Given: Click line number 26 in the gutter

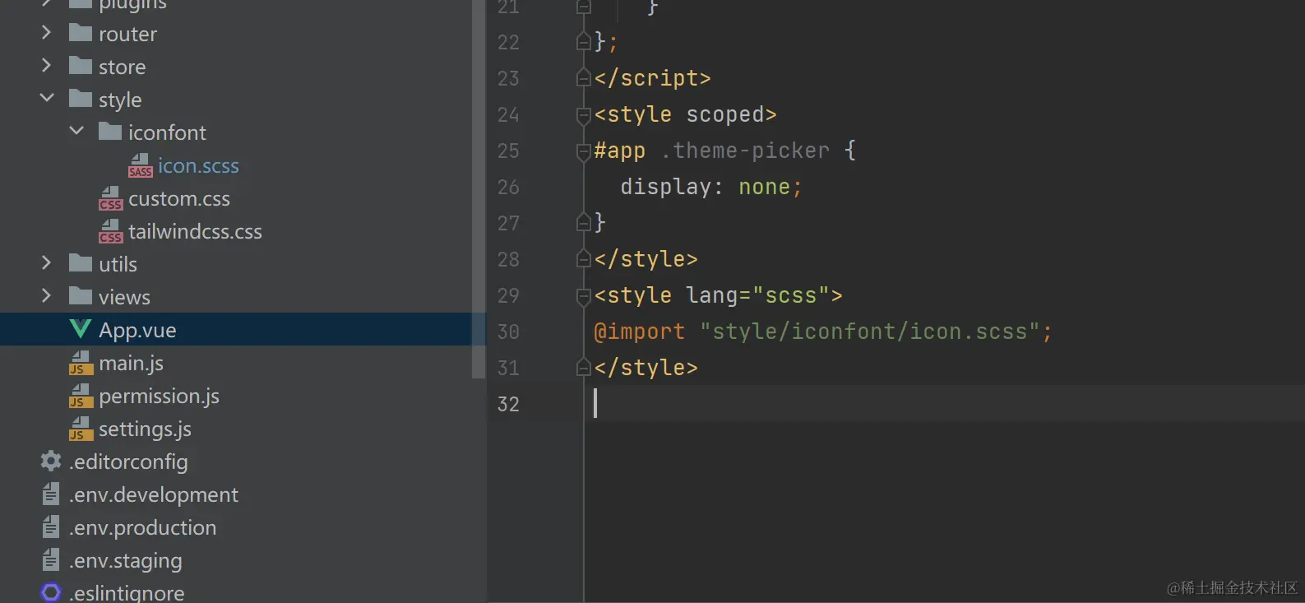Looking at the screenshot, I should pyautogui.click(x=508, y=187).
